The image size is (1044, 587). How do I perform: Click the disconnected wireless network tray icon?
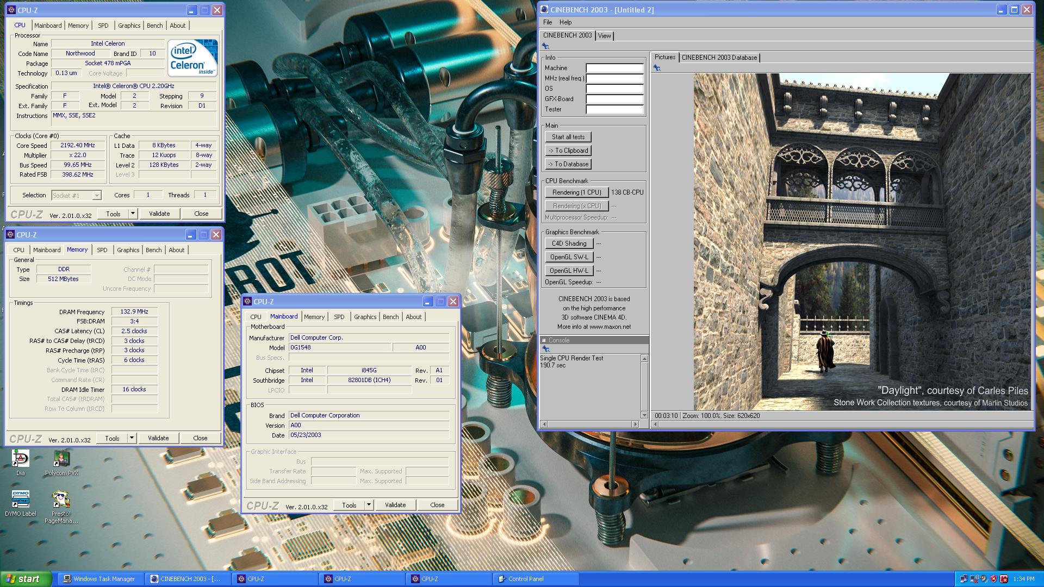[974, 579]
